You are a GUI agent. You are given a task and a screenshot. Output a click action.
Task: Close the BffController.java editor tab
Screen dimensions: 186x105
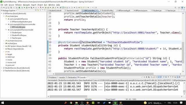[x=97, y=10]
